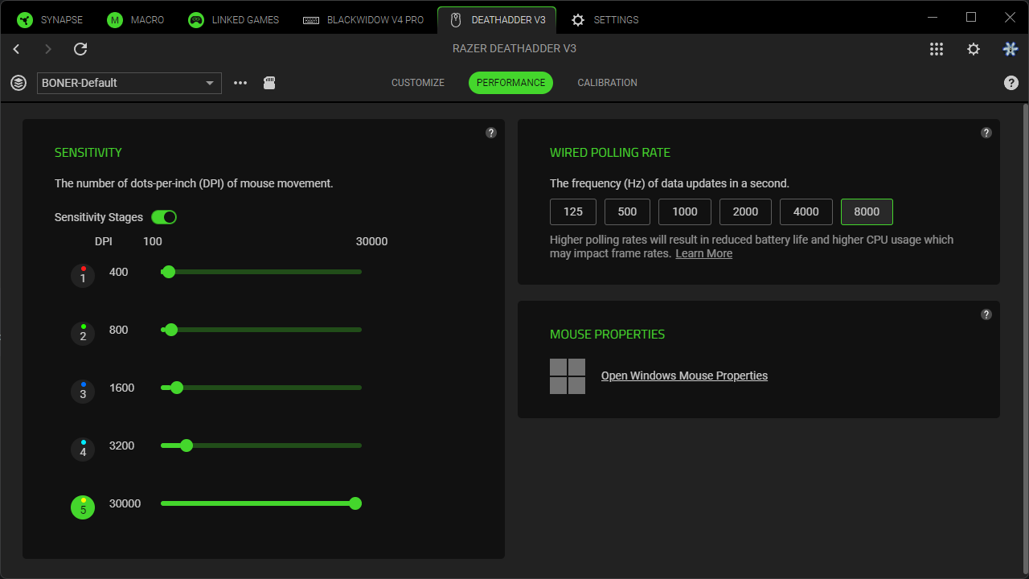Image resolution: width=1029 pixels, height=579 pixels.
Task: Open the Settings tab
Action: (x=605, y=20)
